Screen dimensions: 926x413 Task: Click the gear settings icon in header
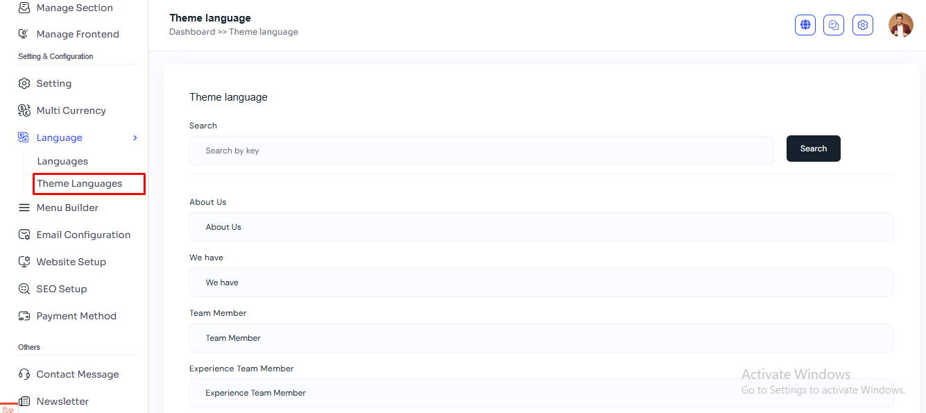click(x=862, y=25)
